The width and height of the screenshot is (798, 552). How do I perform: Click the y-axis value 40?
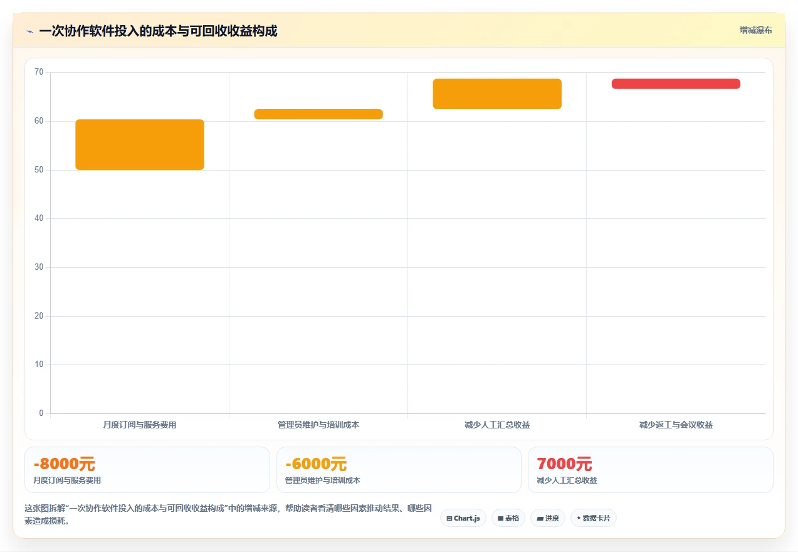(39, 218)
